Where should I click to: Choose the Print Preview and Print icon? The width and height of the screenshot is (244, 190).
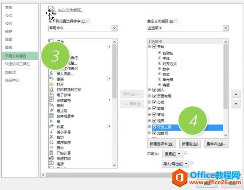pos(51,89)
